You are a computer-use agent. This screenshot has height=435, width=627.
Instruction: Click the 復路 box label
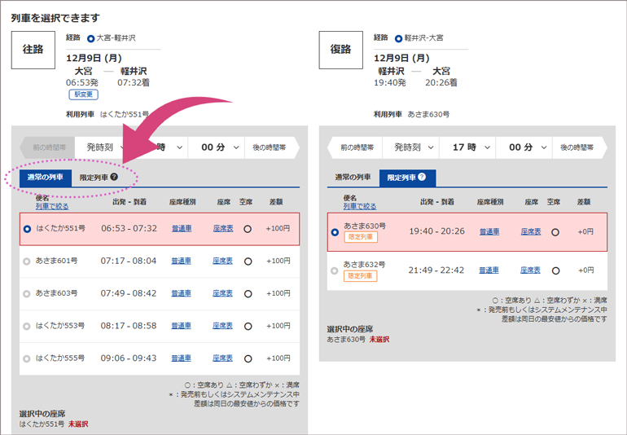coord(340,50)
